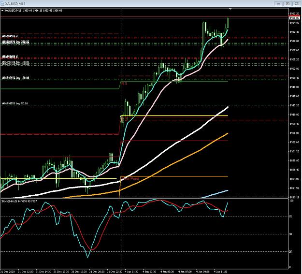
Task: Click the chart window icon in the title bar
Action: pos(2,4)
